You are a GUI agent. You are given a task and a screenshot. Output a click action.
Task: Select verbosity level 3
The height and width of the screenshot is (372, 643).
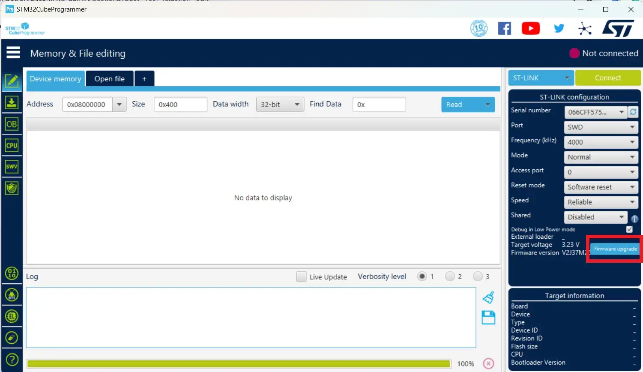(x=478, y=276)
